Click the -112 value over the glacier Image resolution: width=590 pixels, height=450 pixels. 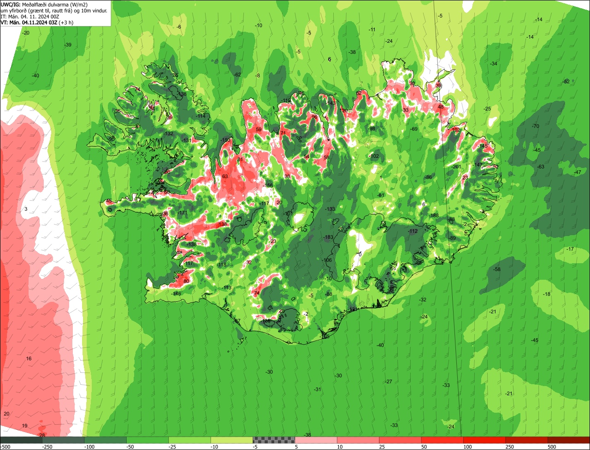pos(413,231)
